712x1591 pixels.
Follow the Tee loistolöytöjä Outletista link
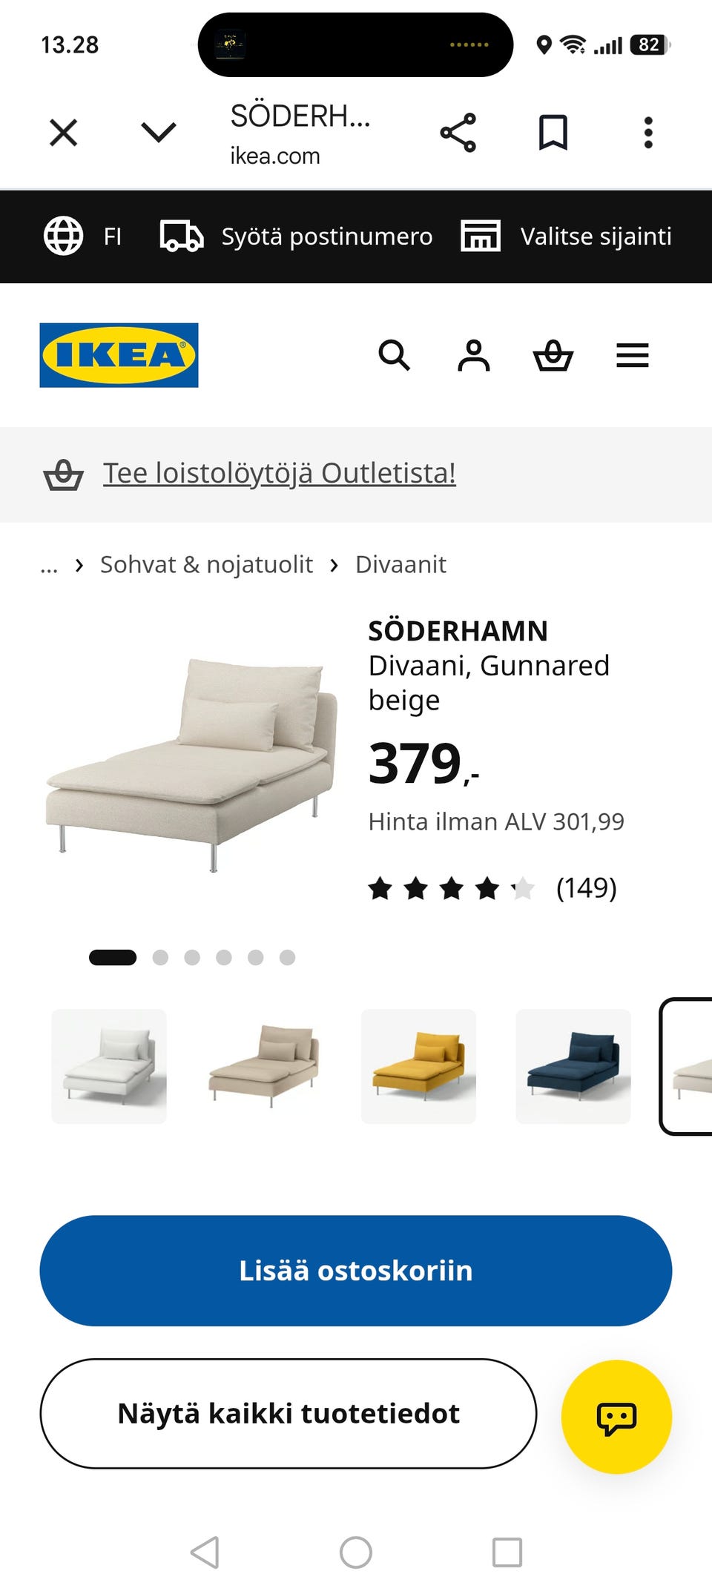(x=279, y=474)
